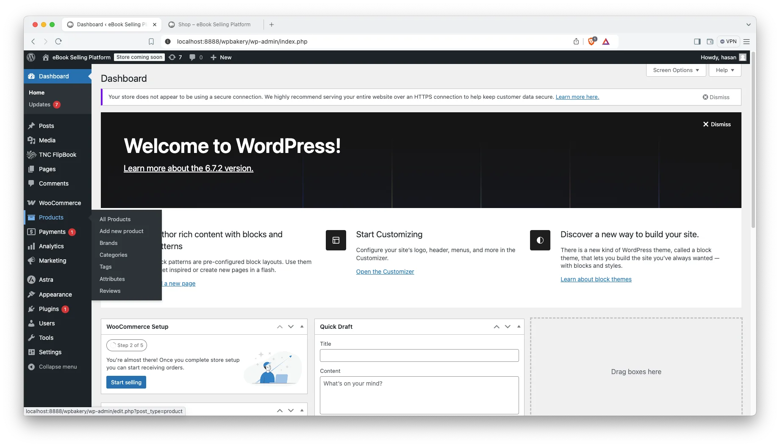Expand the Screen Options dropdown
The width and height of the screenshot is (780, 447).
pyautogui.click(x=676, y=70)
